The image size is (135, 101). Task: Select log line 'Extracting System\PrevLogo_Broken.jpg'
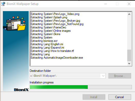55,21
